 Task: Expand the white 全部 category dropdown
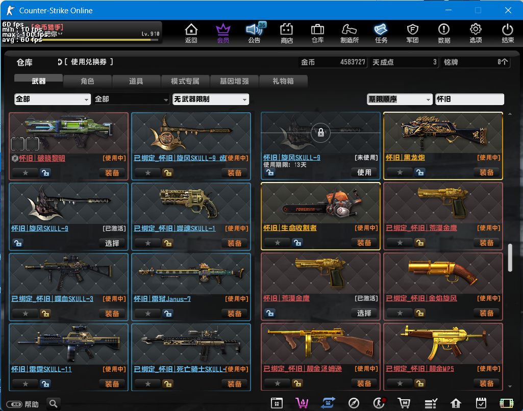point(53,99)
